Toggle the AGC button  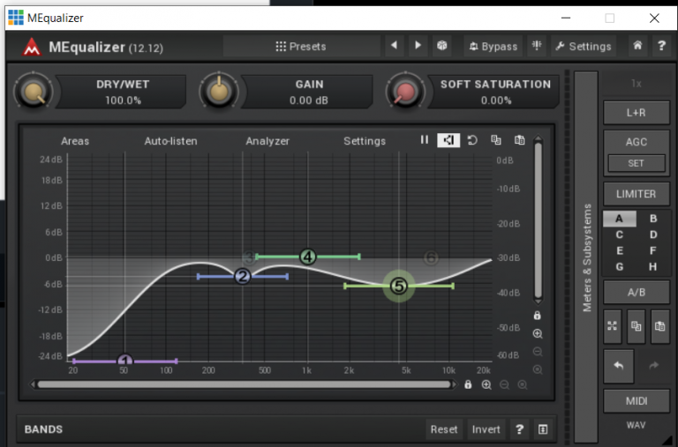coord(636,142)
